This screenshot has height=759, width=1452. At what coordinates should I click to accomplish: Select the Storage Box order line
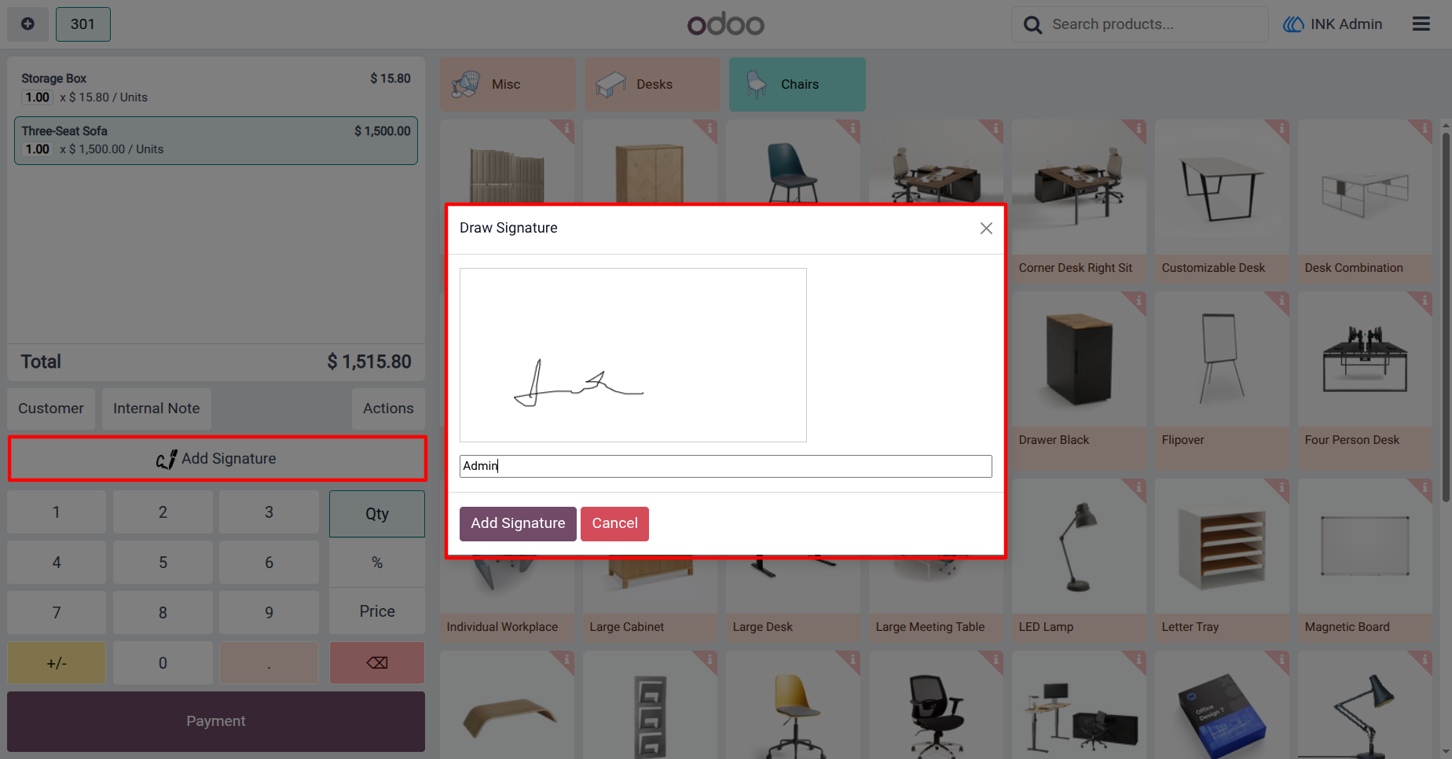216,87
